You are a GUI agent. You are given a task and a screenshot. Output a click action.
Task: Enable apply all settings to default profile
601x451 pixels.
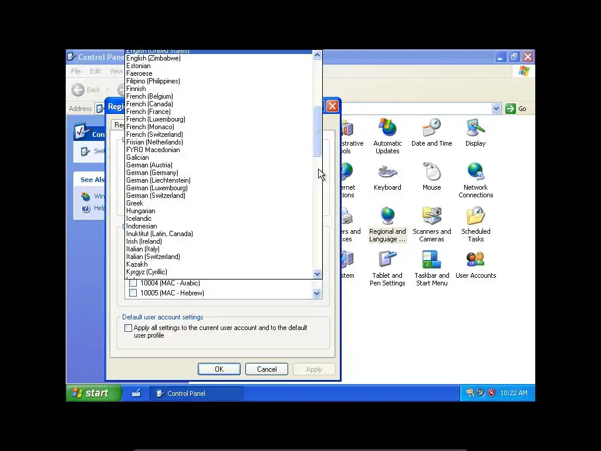point(129,328)
